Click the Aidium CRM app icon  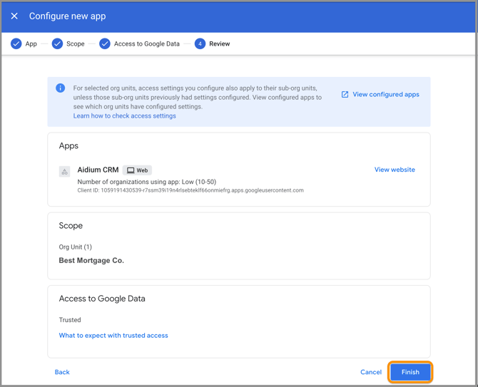click(x=64, y=172)
